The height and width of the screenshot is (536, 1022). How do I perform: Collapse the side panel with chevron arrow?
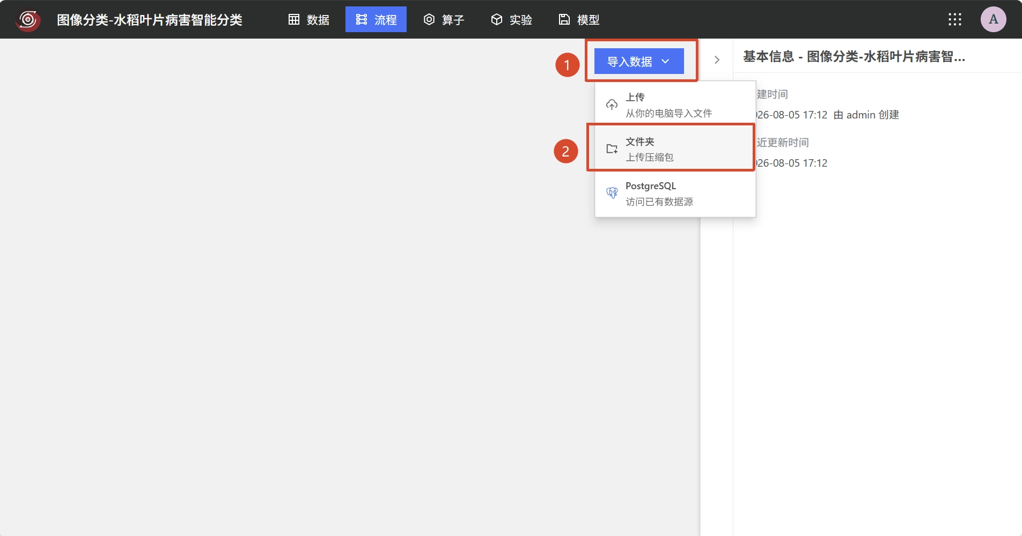[717, 60]
